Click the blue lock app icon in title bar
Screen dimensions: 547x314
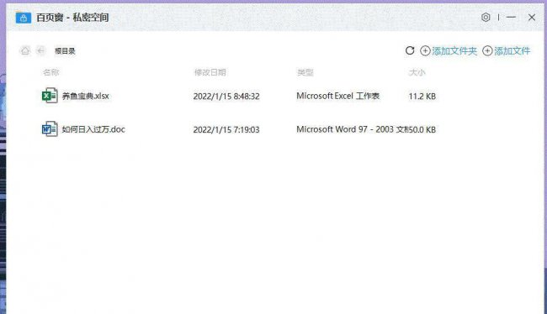click(x=24, y=18)
